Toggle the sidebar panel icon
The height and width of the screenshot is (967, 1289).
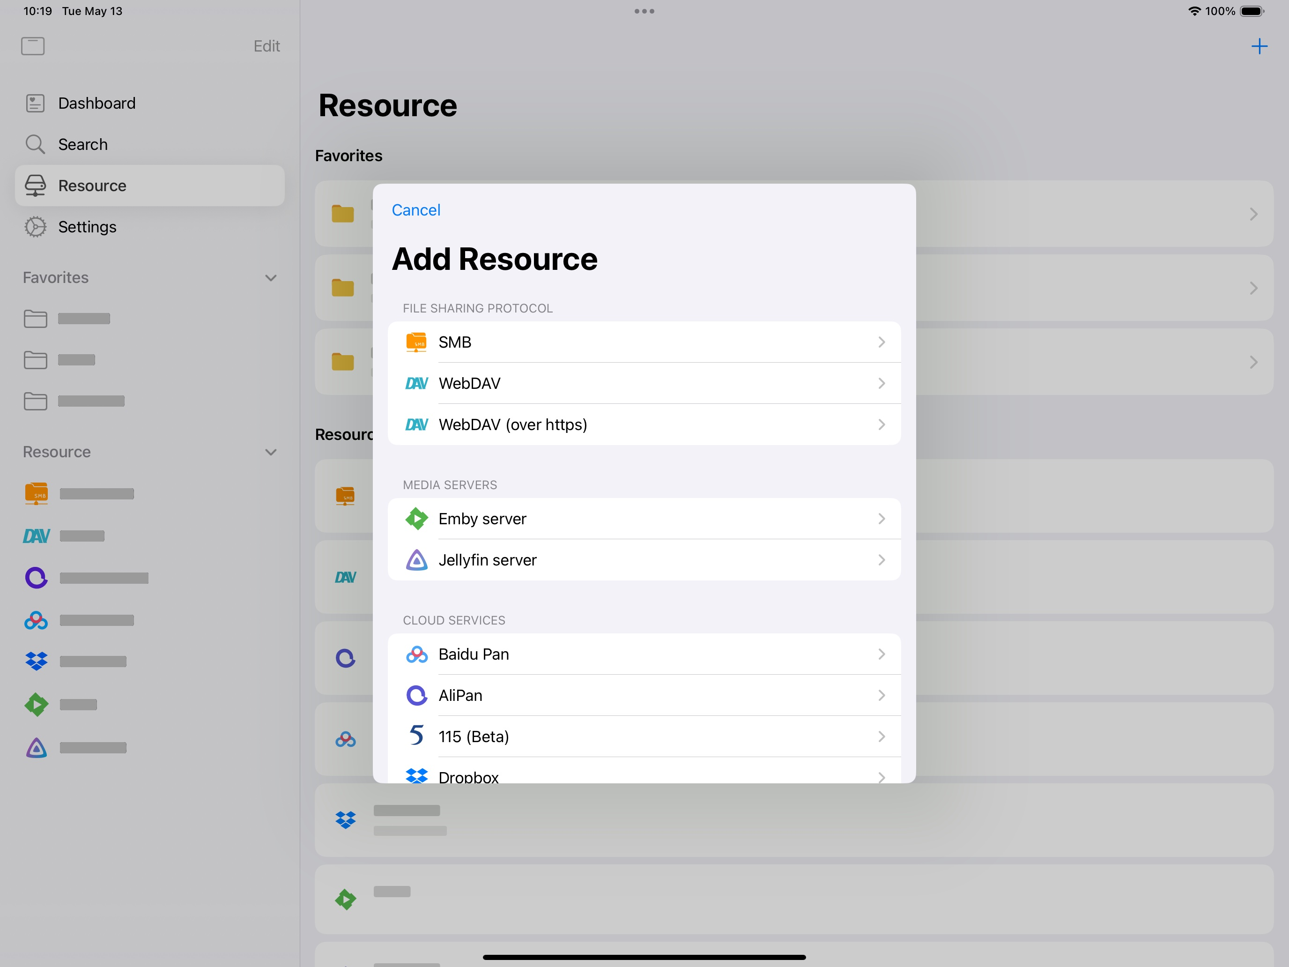coord(33,46)
